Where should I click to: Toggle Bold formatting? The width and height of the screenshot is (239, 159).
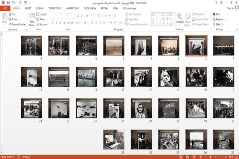[53, 23]
